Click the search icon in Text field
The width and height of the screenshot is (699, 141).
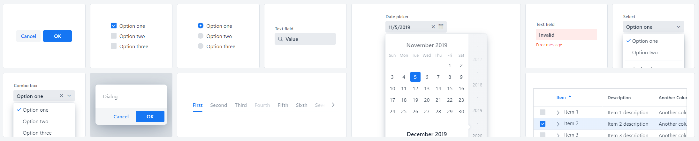(x=280, y=39)
